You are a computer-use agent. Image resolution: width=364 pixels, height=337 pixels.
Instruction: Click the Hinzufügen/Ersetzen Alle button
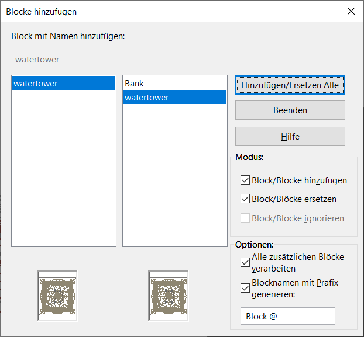290,85
